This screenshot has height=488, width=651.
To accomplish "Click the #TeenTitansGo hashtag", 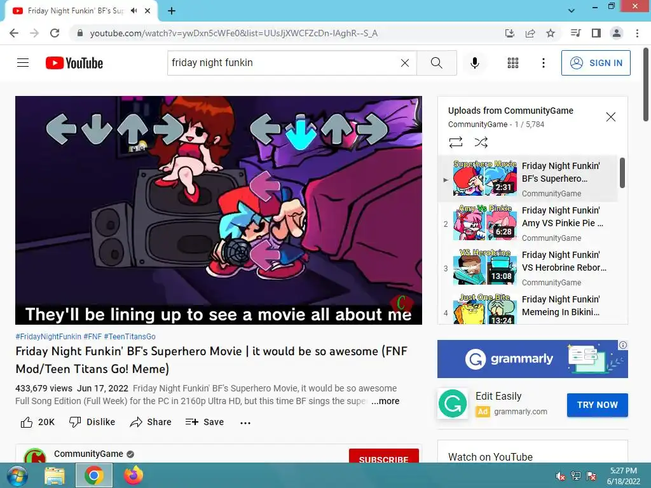I will coord(130,337).
